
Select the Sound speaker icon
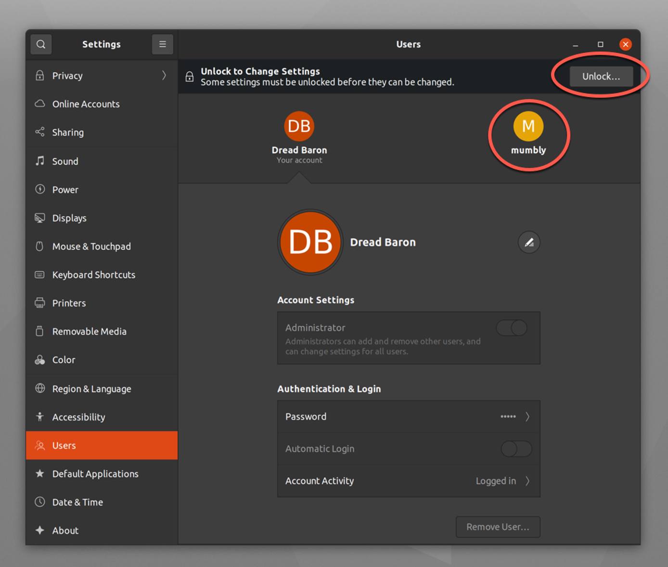[39, 161]
